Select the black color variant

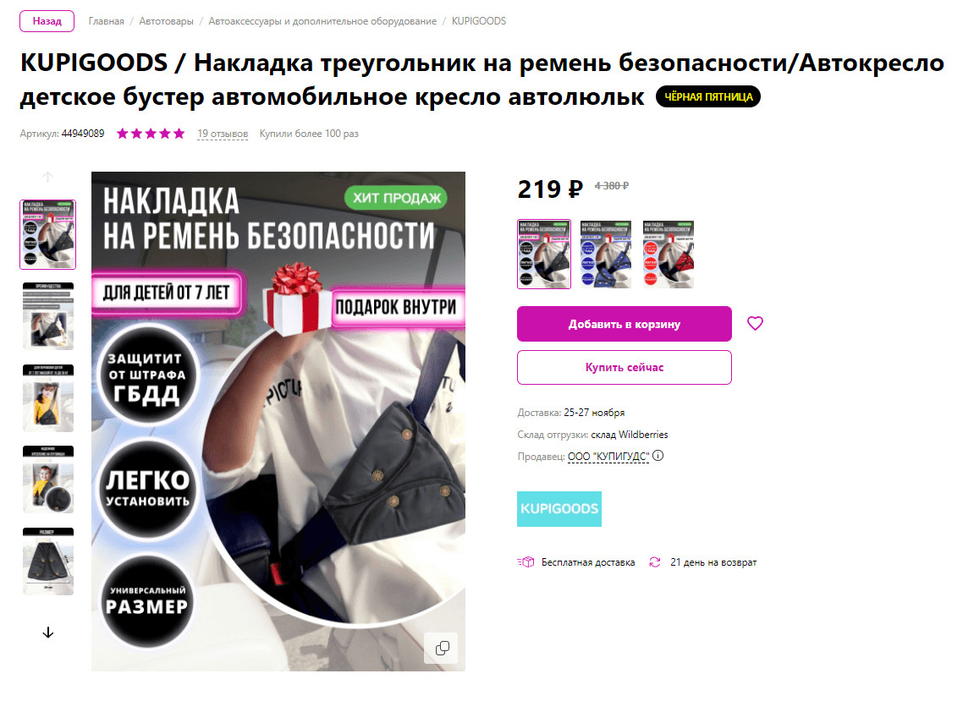[543, 254]
